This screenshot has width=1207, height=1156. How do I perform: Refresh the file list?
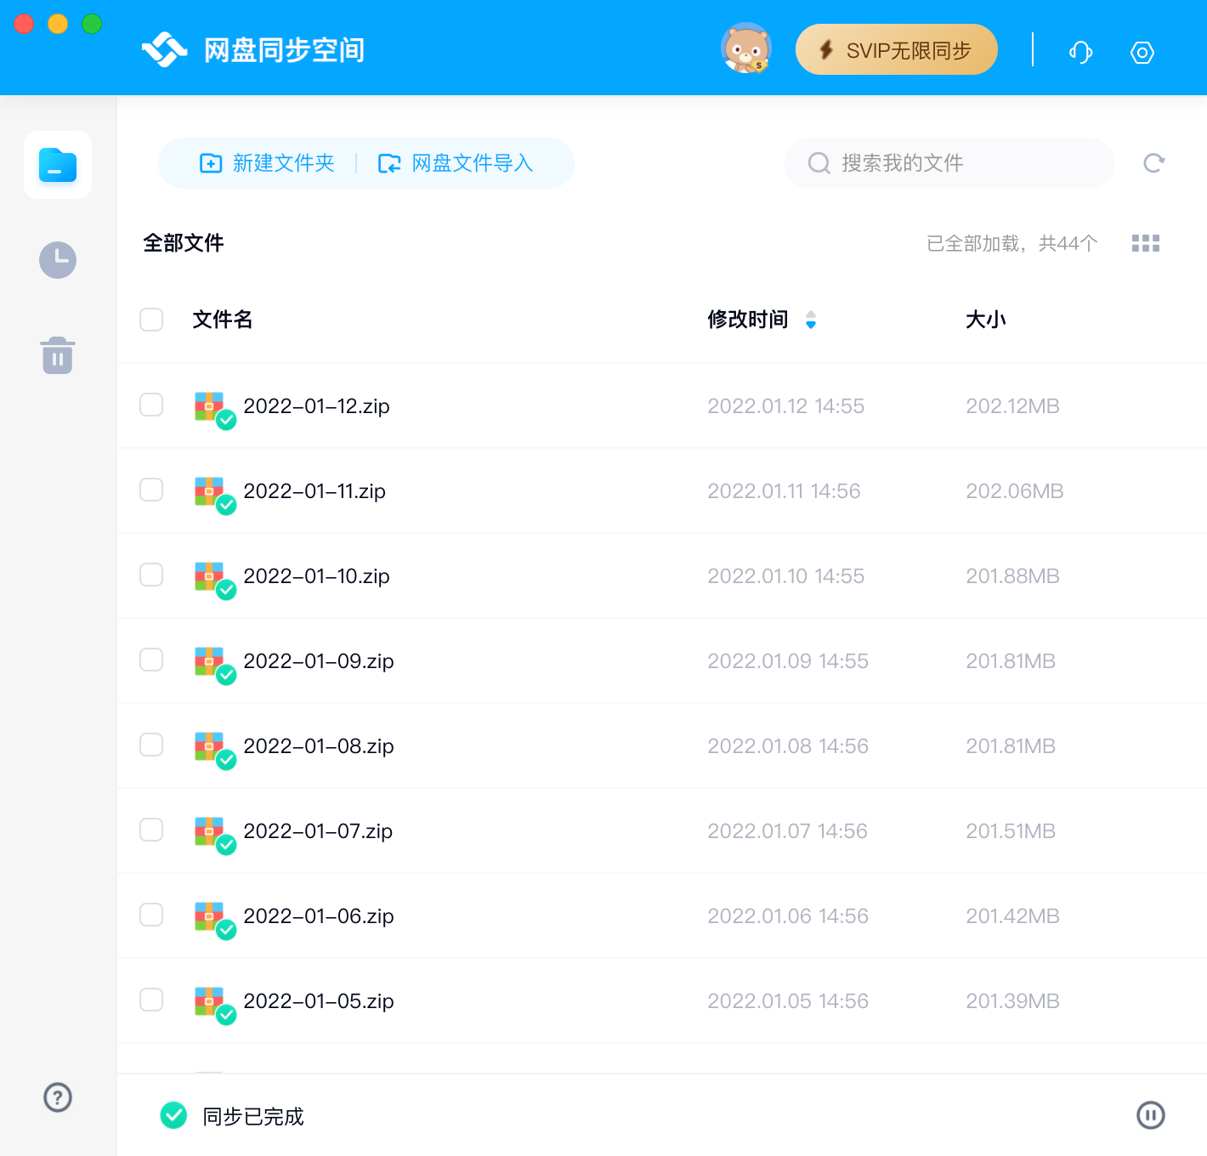[1153, 162]
